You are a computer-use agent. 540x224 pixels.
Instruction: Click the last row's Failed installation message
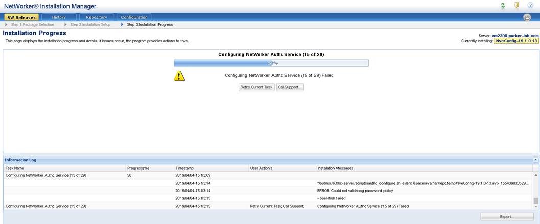point(363,206)
